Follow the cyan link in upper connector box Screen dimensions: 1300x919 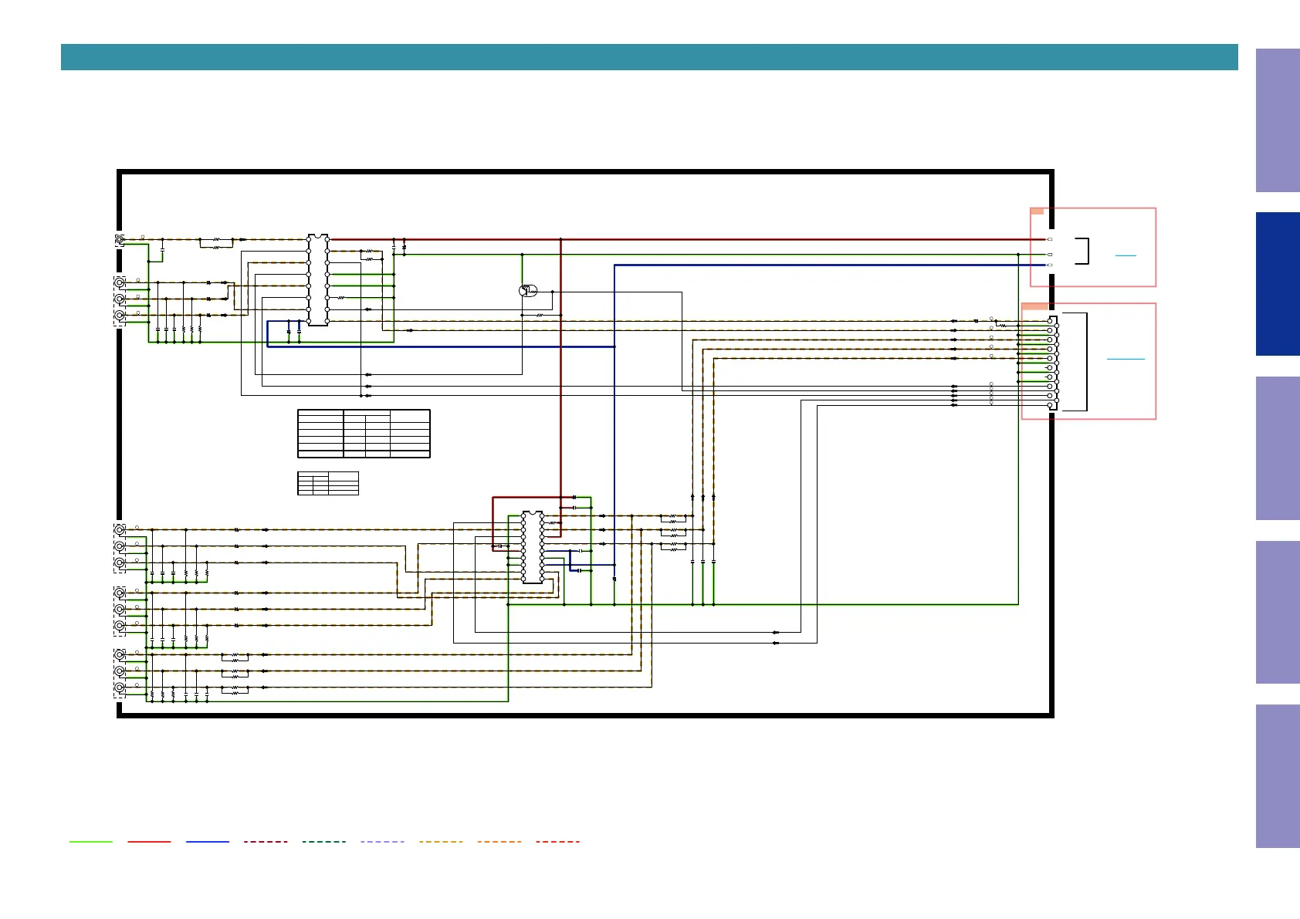tap(1126, 255)
